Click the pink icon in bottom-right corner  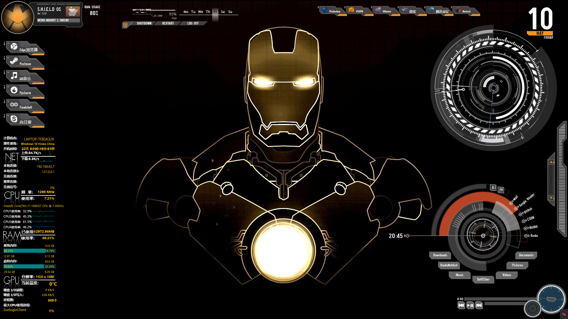564,315
